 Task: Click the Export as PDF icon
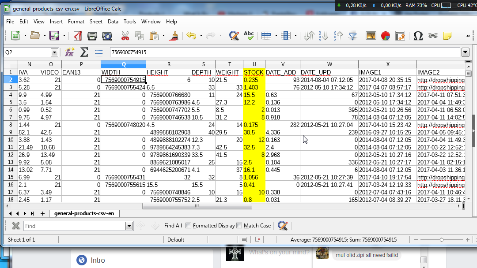pyautogui.click(x=78, y=36)
